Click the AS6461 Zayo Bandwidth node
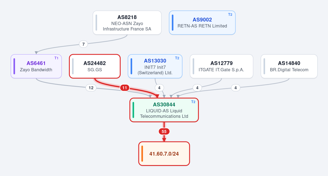 [36, 66]
